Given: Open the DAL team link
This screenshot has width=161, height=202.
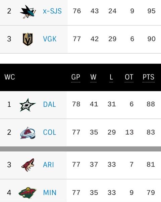Looking at the screenshot, I should (49, 104).
